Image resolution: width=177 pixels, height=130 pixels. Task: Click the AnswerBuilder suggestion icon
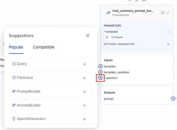[x=14, y=105]
